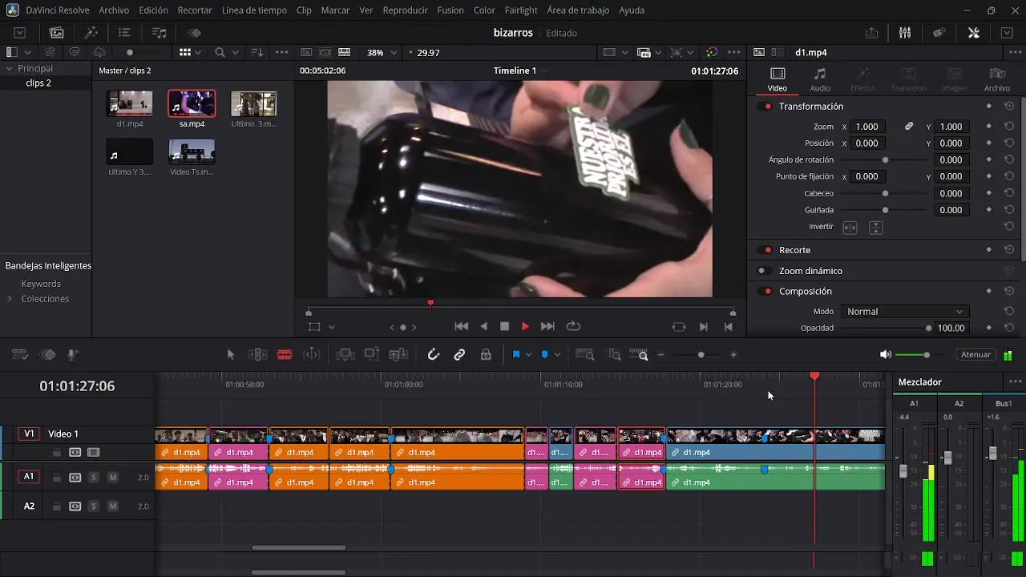1026x577 pixels.
Task: Activate the red Blade edit tool
Action: 285,354
